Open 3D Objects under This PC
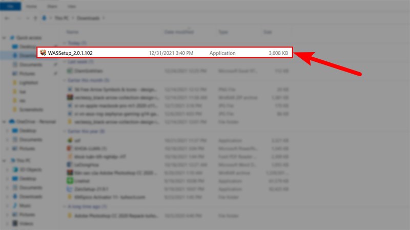 (31, 170)
